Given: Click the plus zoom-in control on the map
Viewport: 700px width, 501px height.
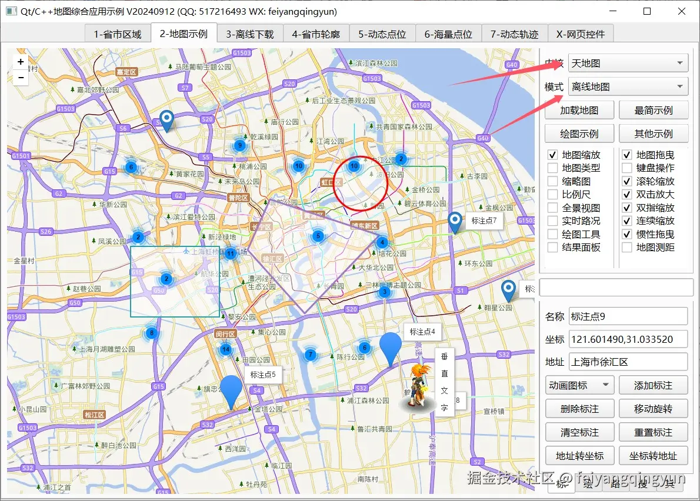Looking at the screenshot, I should [20, 61].
